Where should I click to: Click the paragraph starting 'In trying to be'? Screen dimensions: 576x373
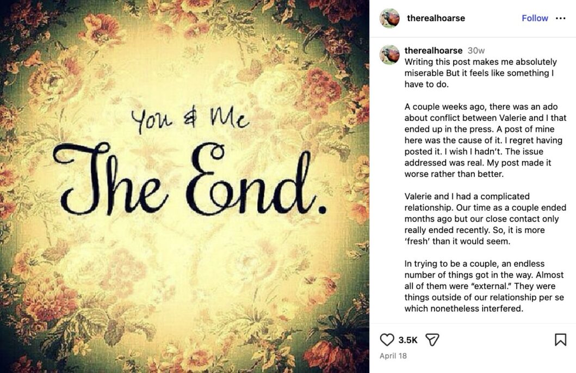click(x=484, y=286)
